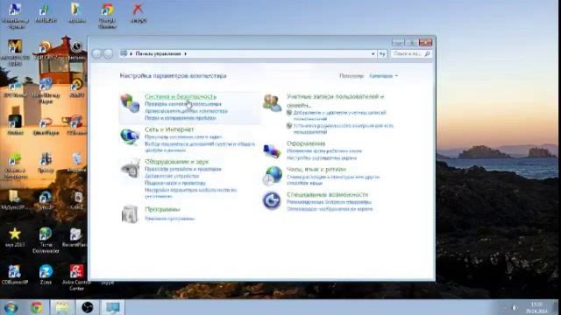Open the Специальные возможности icon
The image size is (561, 315).
tap(272, 200)
